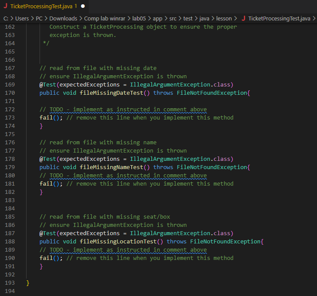This screenshot has width=317, height=296.
Task: Click the TicketProcessingTest.java breadcrumb file name
Action: pyautogui.click(x=279, y=19)
